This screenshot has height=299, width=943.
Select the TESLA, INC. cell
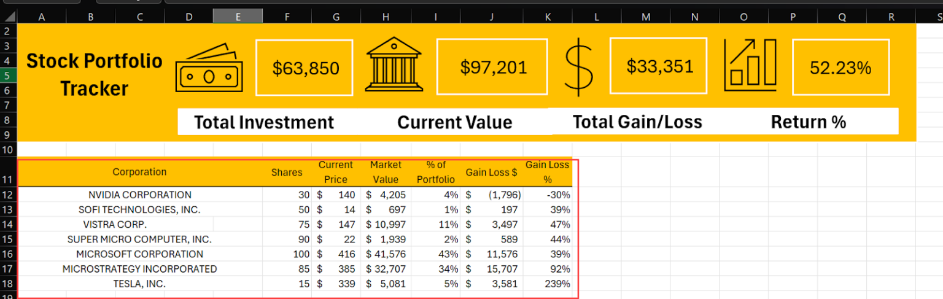coord(139,284)
